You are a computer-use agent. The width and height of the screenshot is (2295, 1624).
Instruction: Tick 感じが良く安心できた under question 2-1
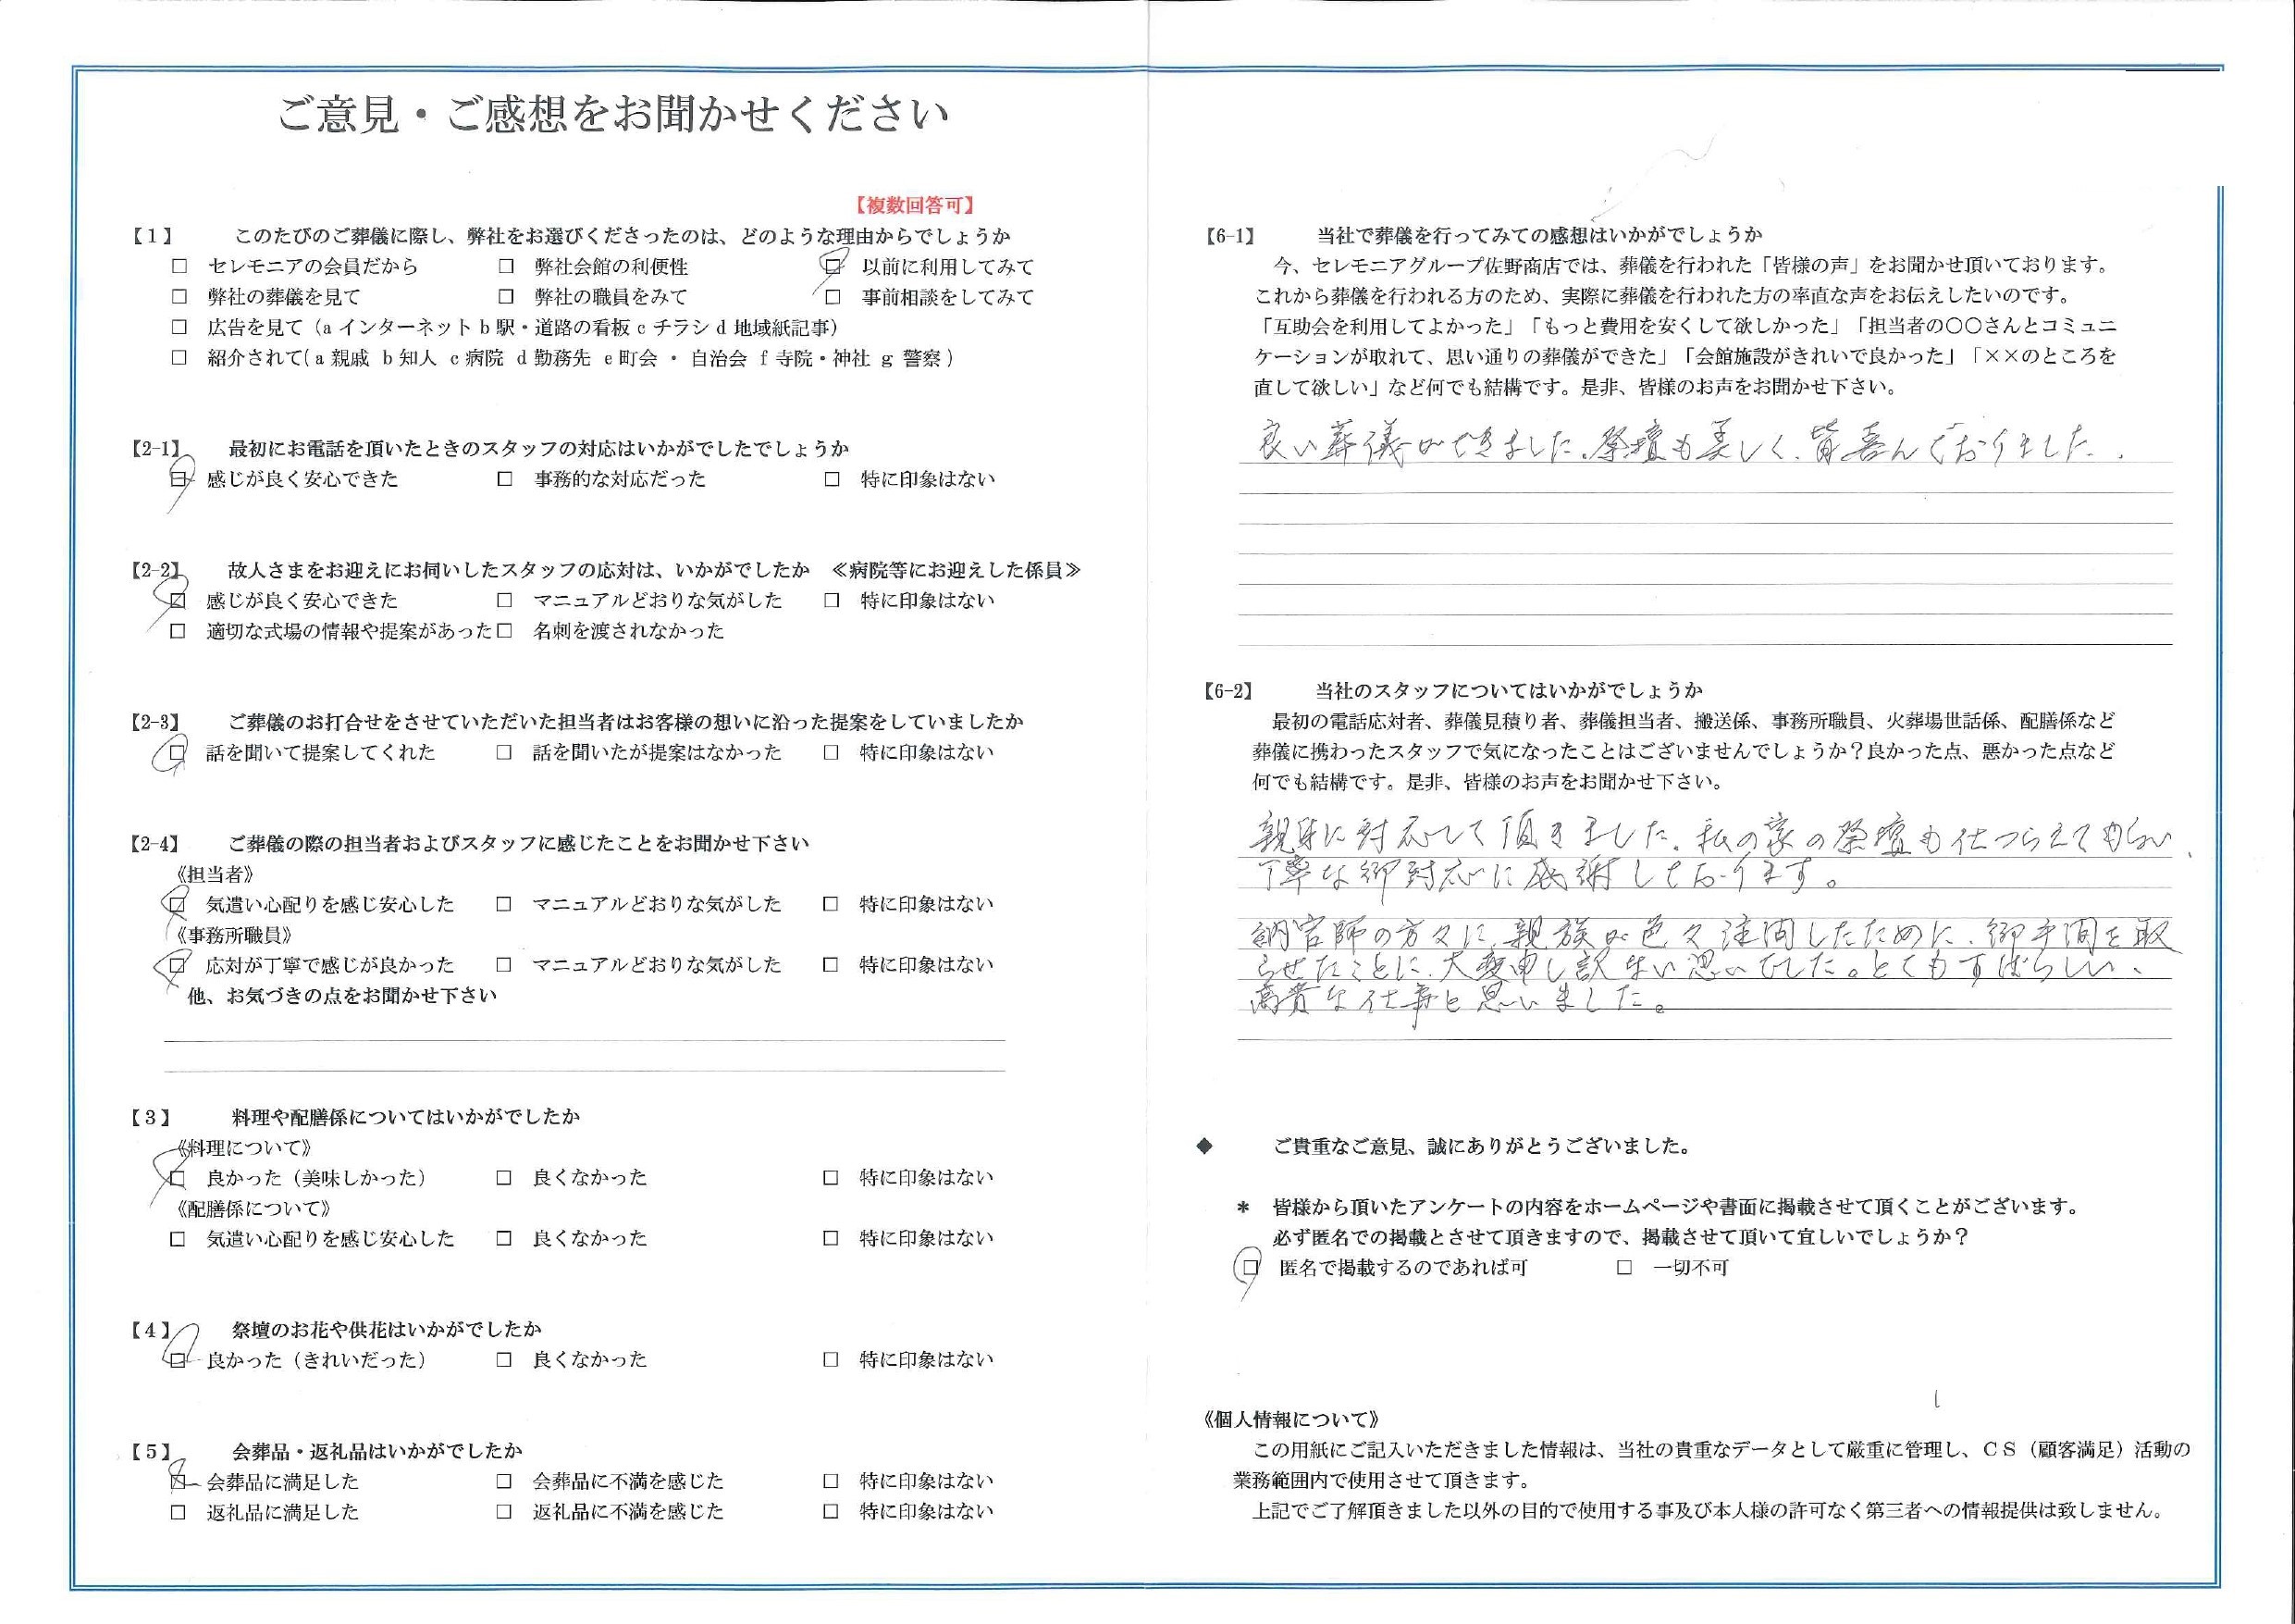click(x=178, y=479)
